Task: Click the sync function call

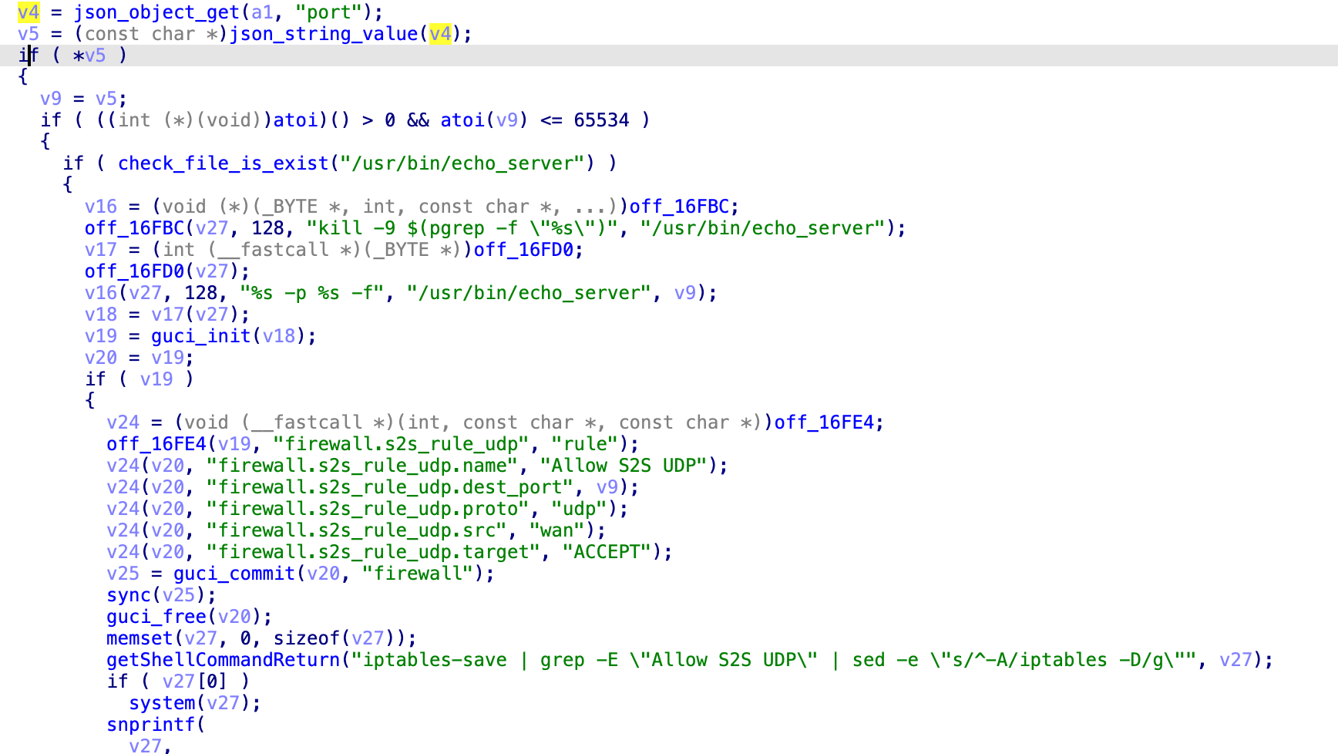Action: pyautogui.click(x=129, y=595)
